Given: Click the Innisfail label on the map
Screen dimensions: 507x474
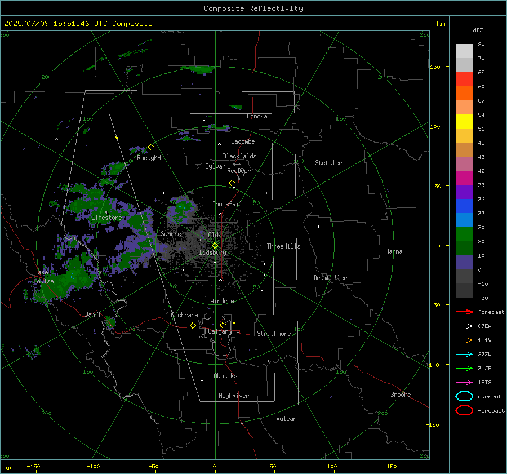Looking at the screenshot, I should tap(227, 204).
